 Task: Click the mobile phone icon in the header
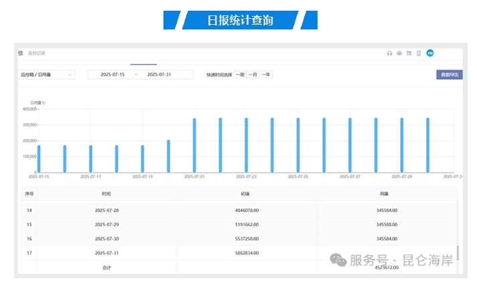[419, 53]
